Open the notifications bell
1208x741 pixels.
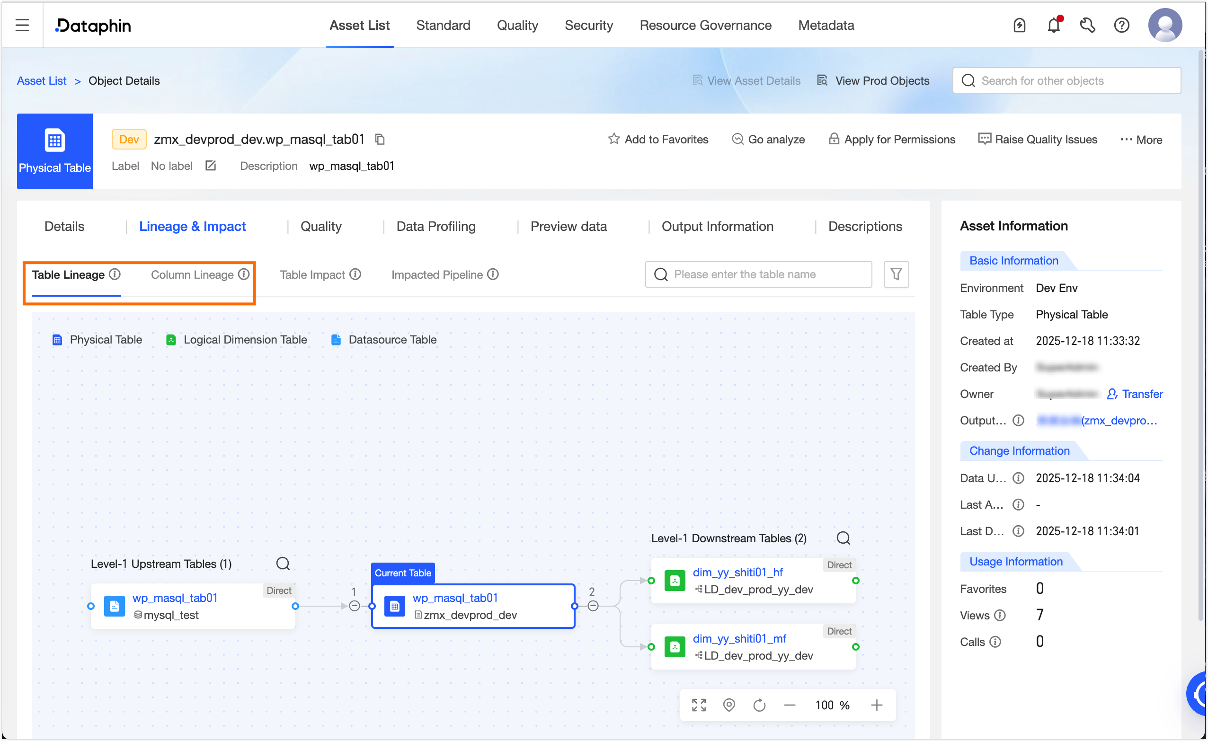[1054, 25]
